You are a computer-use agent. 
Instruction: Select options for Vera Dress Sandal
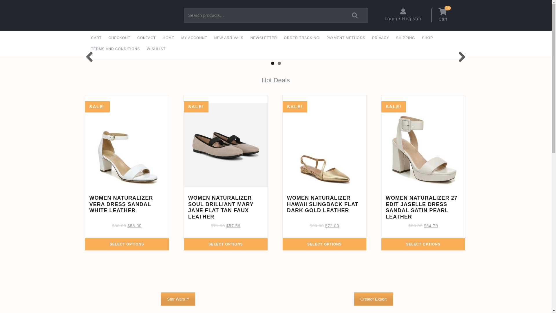127,244
